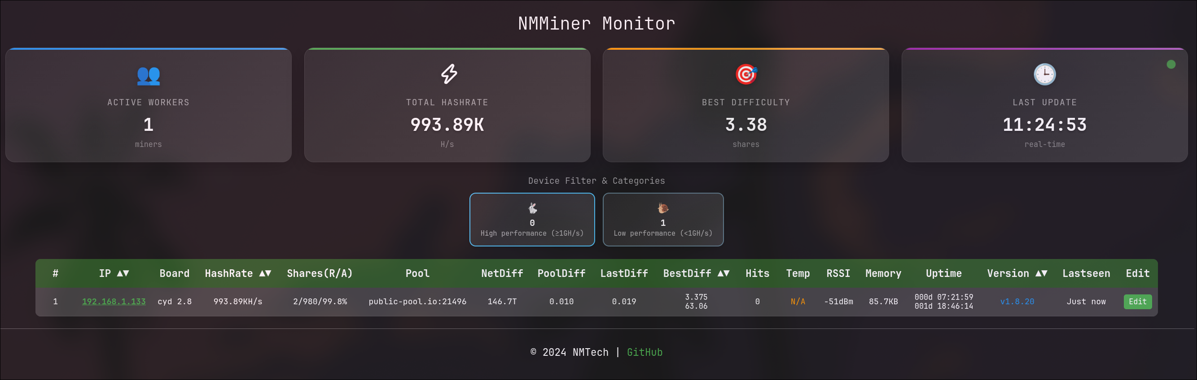Click the Active Workers people icon
Viewport: 1197px width, 380px height.
coord(148,75)
